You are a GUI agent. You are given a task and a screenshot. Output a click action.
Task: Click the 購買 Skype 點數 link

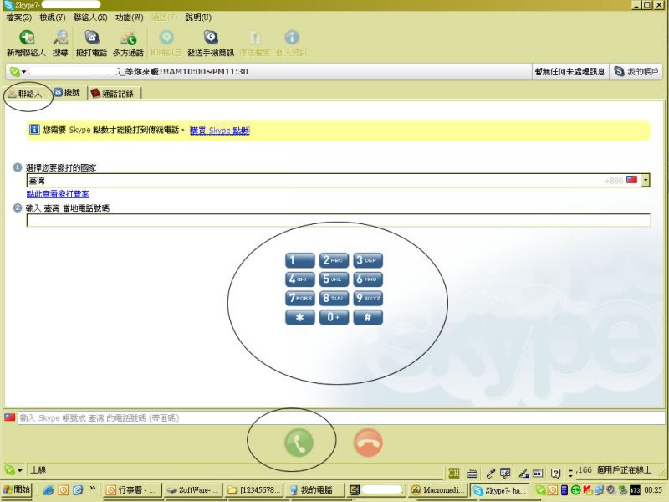coord(220,131)
